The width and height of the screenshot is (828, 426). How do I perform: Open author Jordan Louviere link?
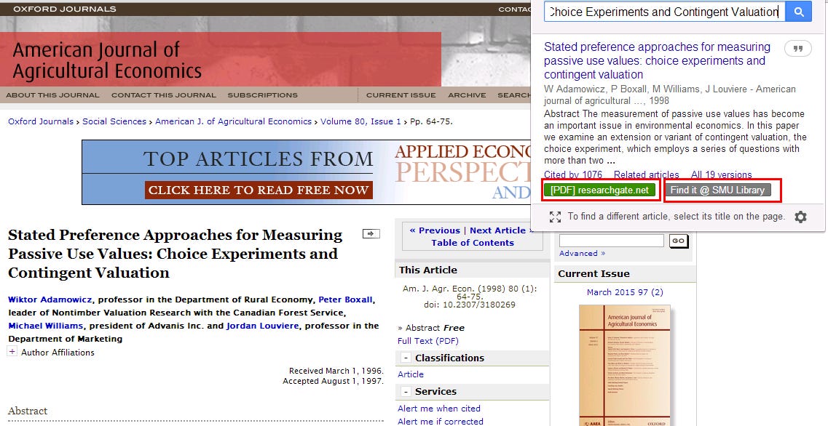click(262, 326)
